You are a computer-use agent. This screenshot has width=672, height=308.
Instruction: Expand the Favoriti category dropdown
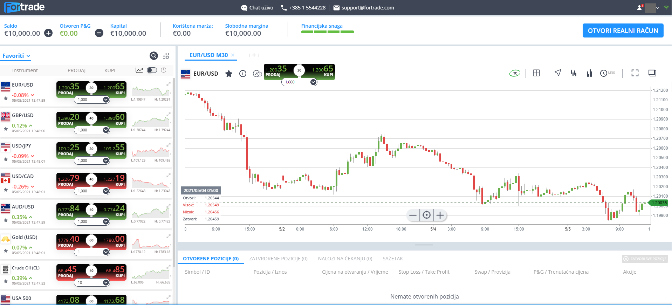click(x=16, y=56)
